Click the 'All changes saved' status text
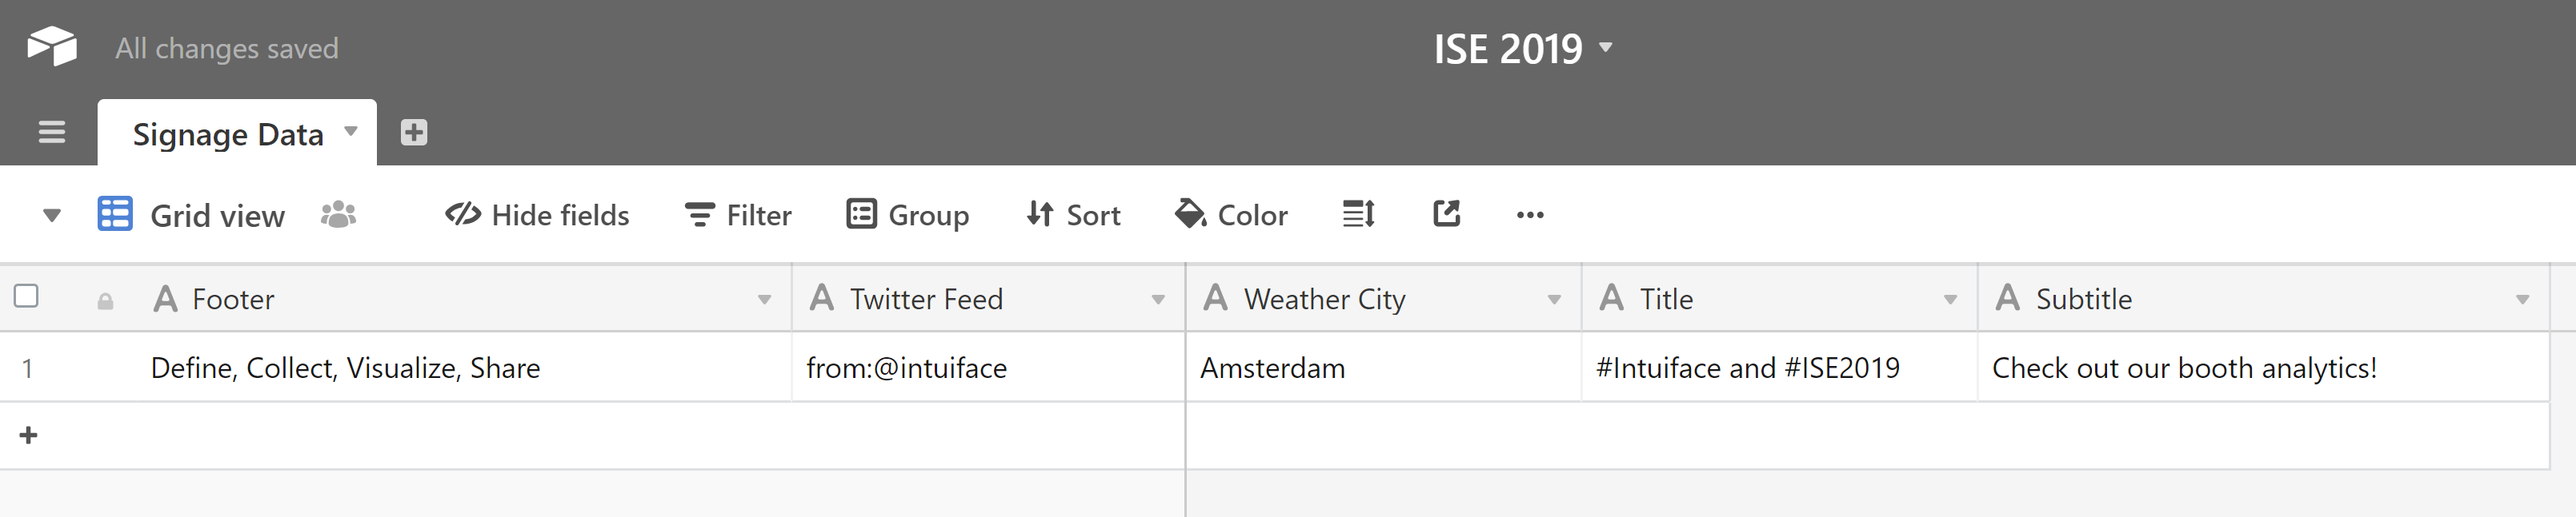Image resolution: width=2576 pixels, height=517 pixels. point(227,48)
